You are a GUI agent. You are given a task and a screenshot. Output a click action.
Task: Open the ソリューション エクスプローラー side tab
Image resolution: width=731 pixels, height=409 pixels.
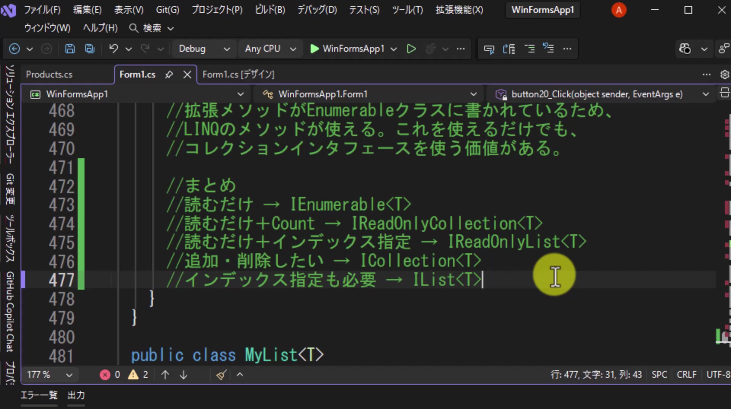pos(10,114)
